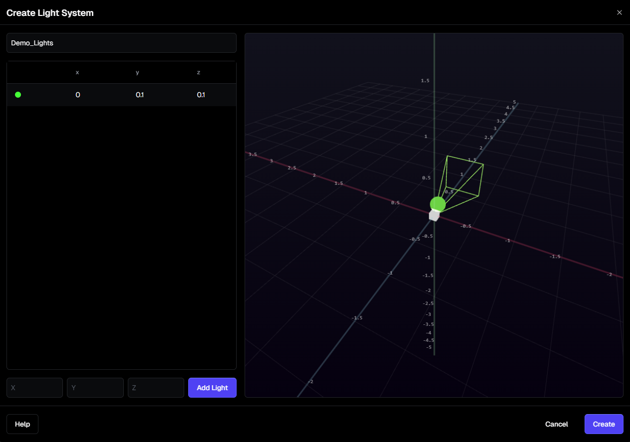
Task: Select the green light sphere in viewport
Action: [x=437, y=204]
